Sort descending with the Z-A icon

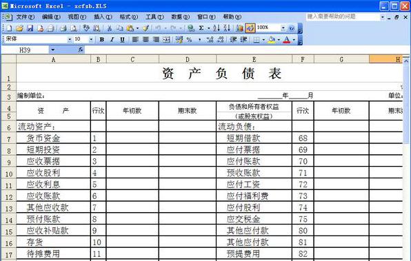[x=227, y=28]
